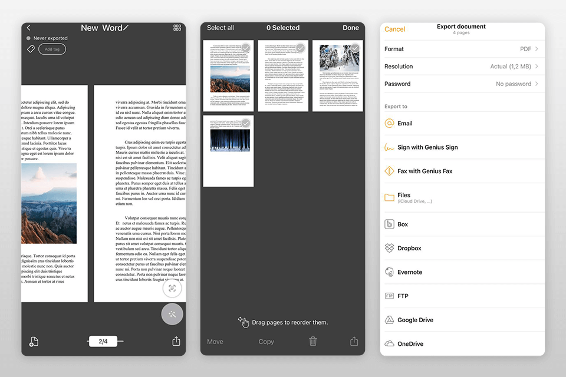This screenshot has height=377, width=566.
Task: Export via the Email icon
Action: click(x=389, y=123)
